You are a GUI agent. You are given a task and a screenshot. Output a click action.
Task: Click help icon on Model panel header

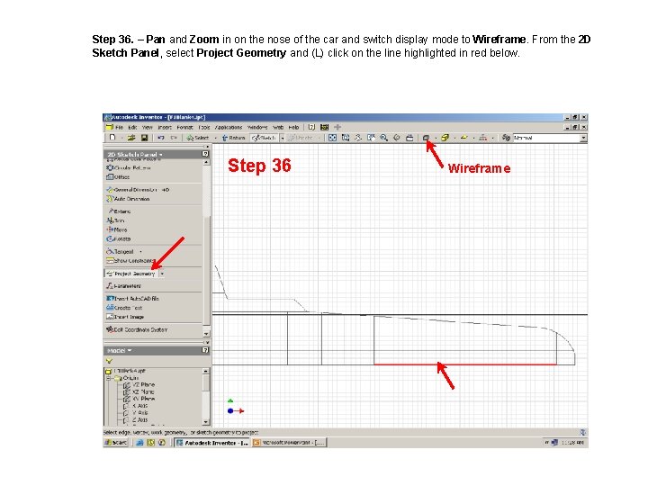[205, 350]
